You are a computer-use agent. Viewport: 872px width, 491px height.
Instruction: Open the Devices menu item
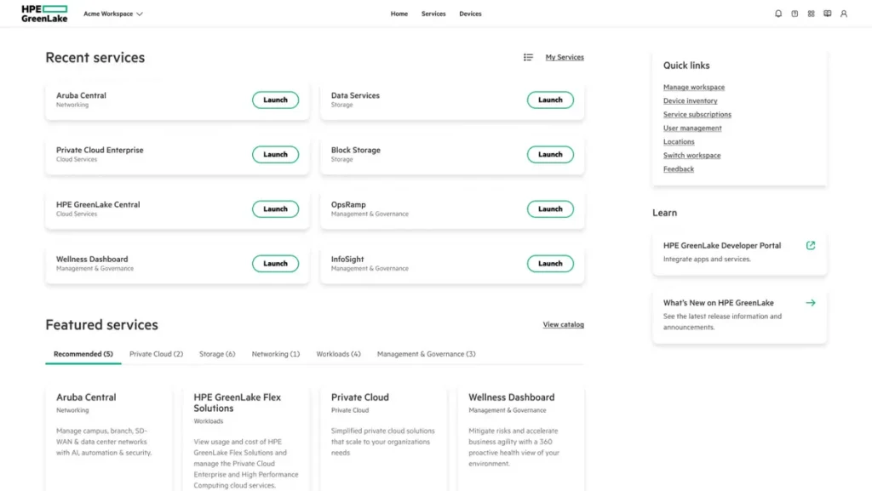click(x=470, y=14)
